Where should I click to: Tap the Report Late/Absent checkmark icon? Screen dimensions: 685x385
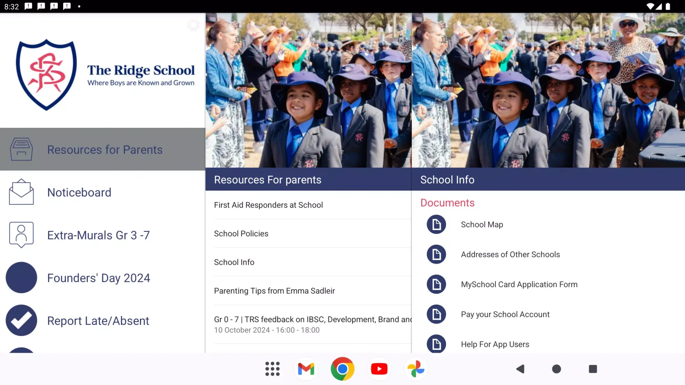click(x=21, y=320)
